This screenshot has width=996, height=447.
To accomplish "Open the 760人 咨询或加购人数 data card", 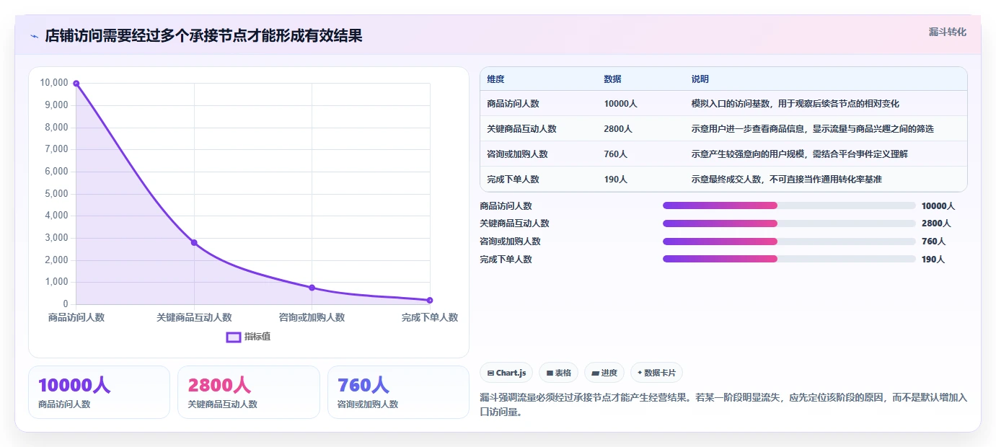I will [398, 392].
